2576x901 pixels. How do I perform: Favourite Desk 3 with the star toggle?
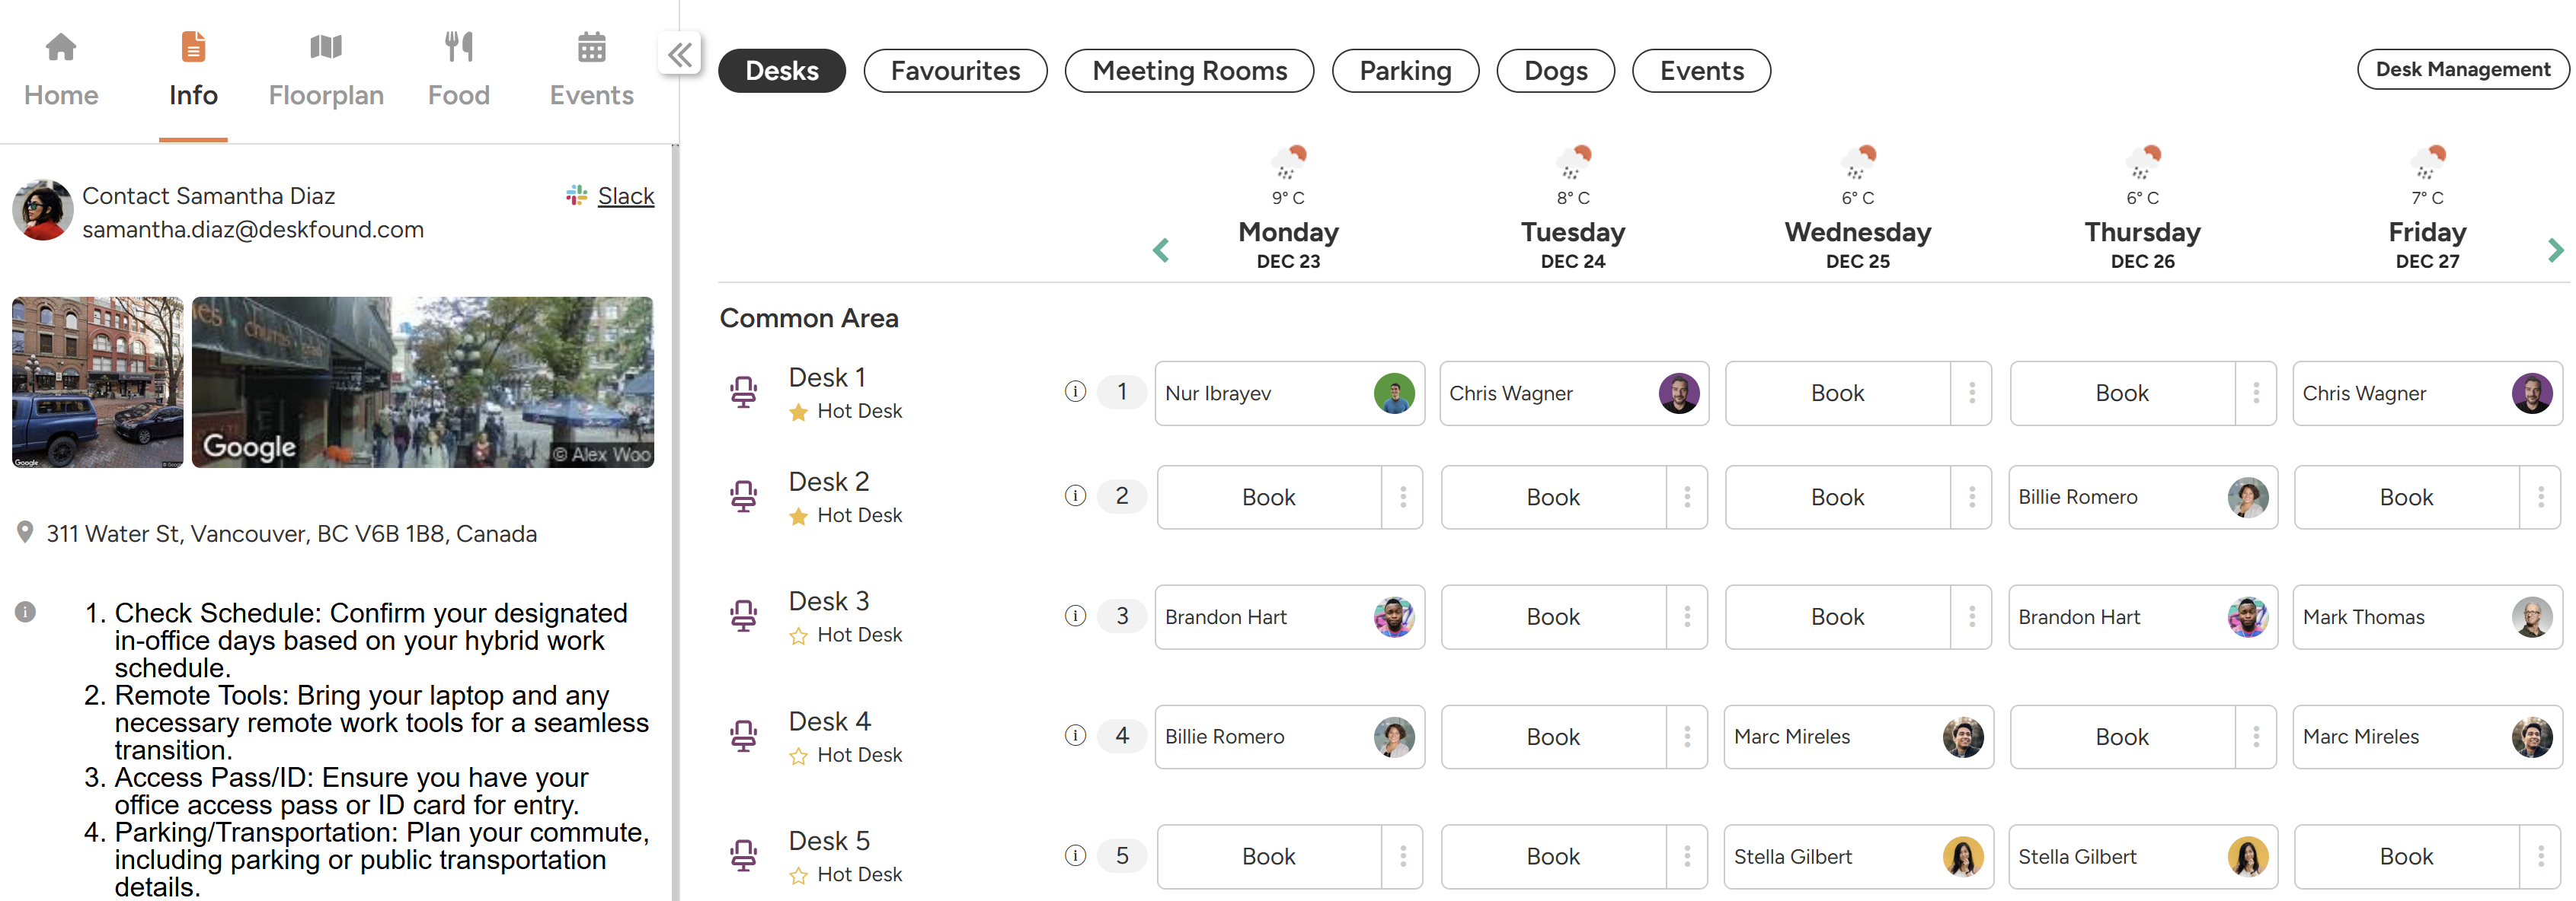coord(798,635)
